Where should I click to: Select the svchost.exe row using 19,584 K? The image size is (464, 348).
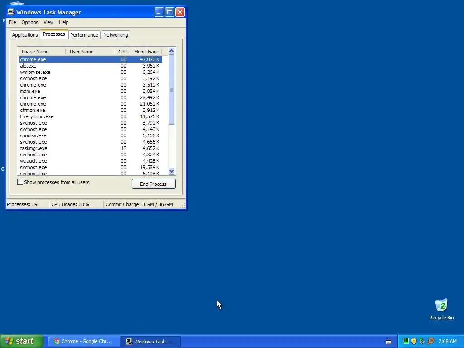click(x=91, y=167)
